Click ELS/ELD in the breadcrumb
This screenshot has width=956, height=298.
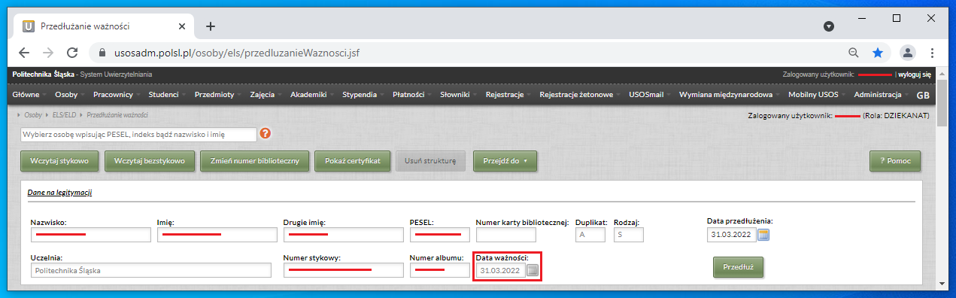coord(65,115)
